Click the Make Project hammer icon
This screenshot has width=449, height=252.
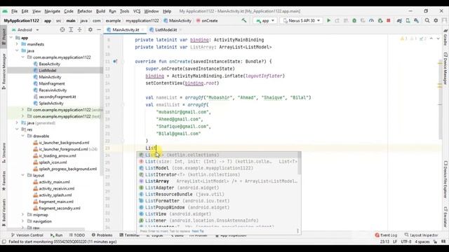(x=244, y=20)
